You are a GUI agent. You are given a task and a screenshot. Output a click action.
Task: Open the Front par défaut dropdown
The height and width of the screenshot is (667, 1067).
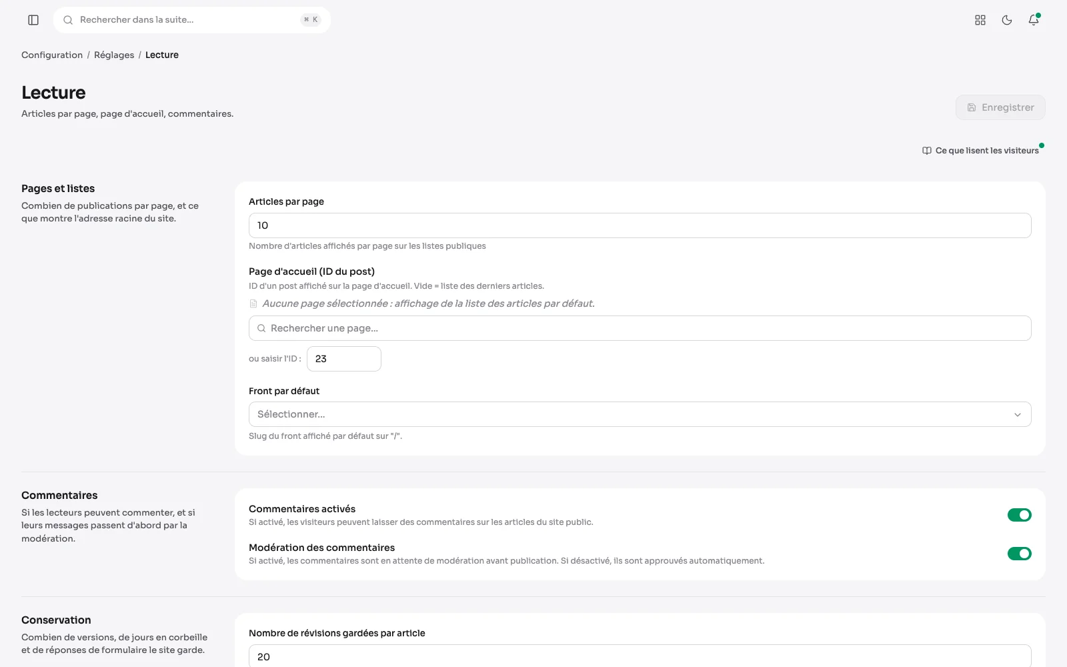click(640, 414)
